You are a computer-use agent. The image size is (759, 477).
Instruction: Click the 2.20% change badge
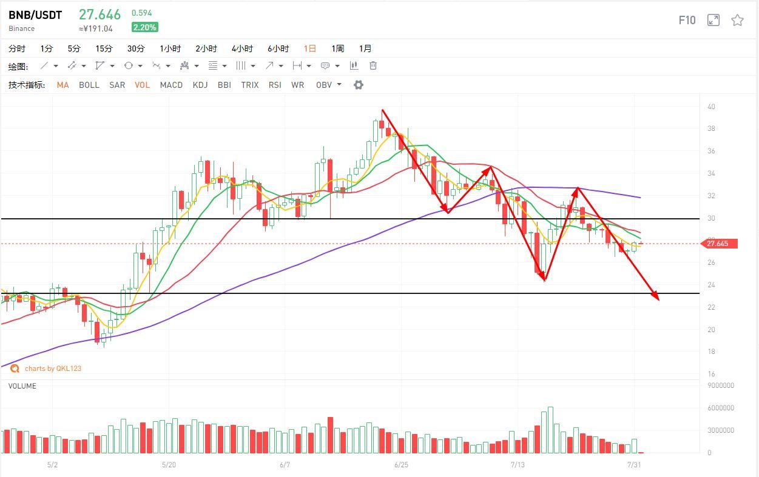(145, 27)
